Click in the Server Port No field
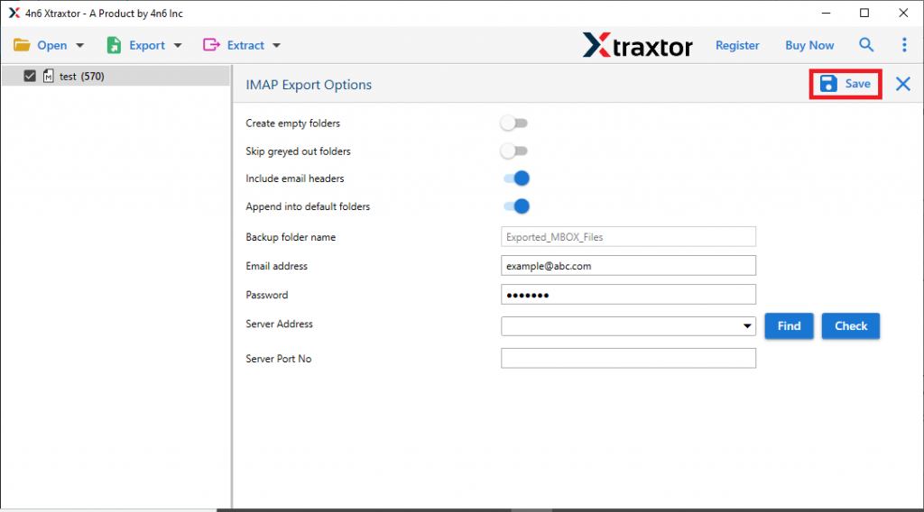This screenshot has width=924, height=512. (x=628, y=359)
